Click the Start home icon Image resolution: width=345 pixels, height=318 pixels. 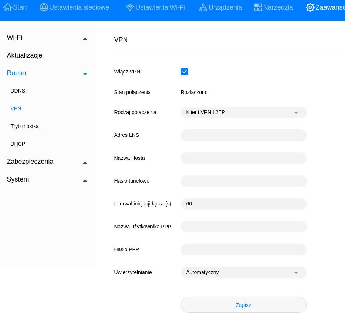7,7
